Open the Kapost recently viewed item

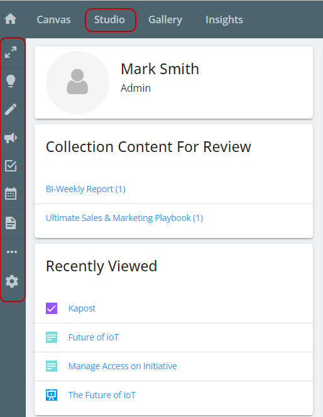click(82, 308)
